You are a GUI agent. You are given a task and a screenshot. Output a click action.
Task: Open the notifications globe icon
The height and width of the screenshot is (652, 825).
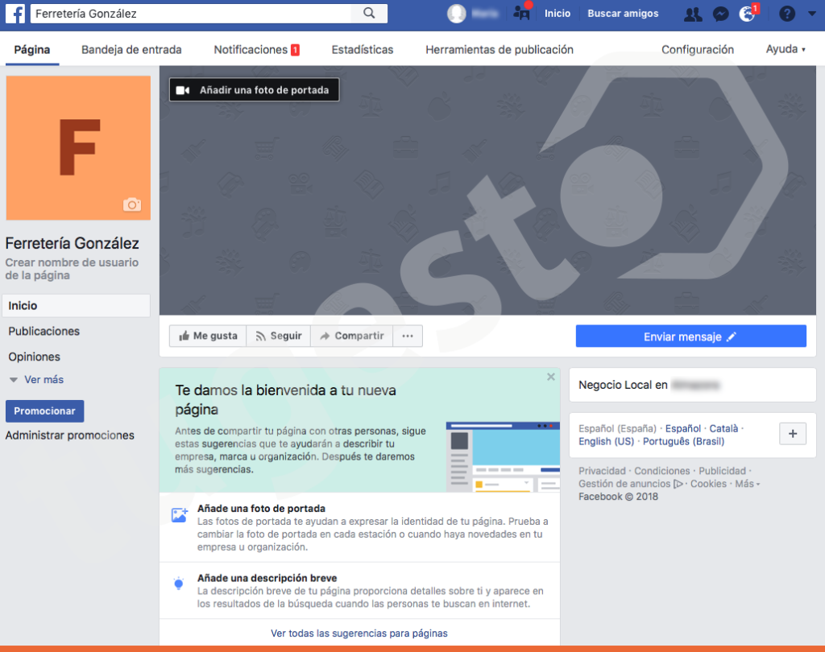tap(747, 14)
